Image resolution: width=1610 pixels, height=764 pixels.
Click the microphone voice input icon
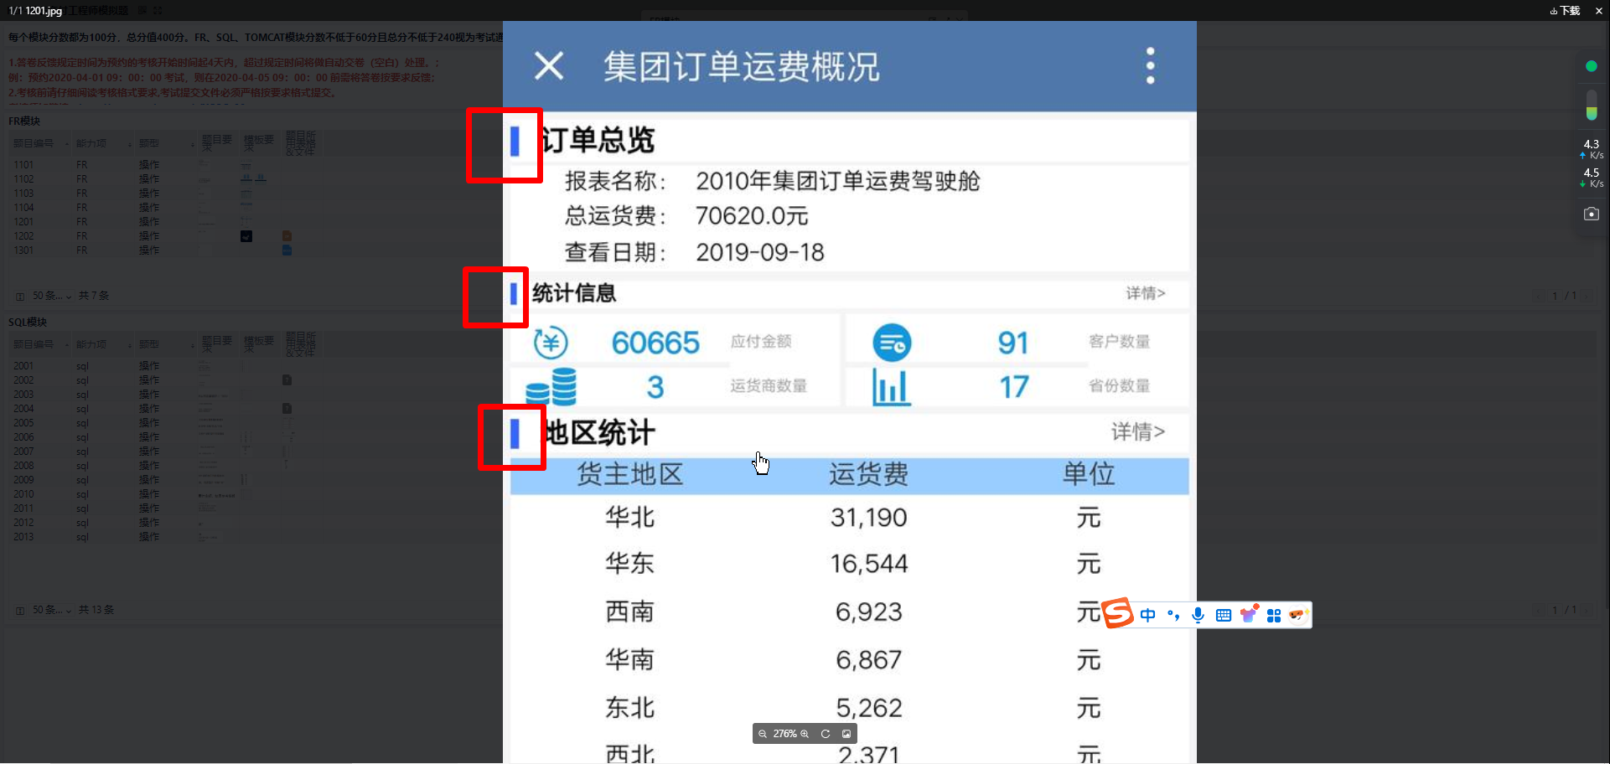point(1198,615)
